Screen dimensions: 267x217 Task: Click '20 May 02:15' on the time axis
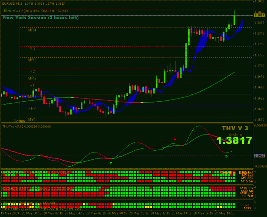tap(53, 213)
